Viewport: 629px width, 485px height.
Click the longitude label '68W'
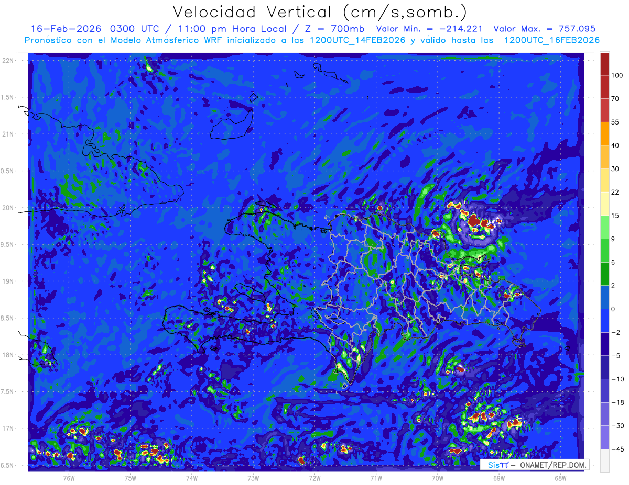click(x=560, y=478)
